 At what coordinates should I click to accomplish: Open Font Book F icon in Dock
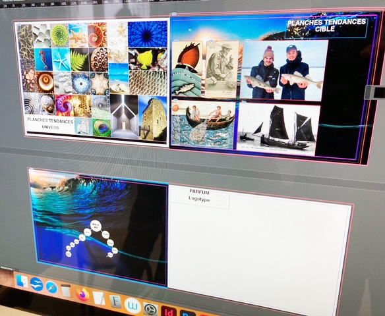115,302
